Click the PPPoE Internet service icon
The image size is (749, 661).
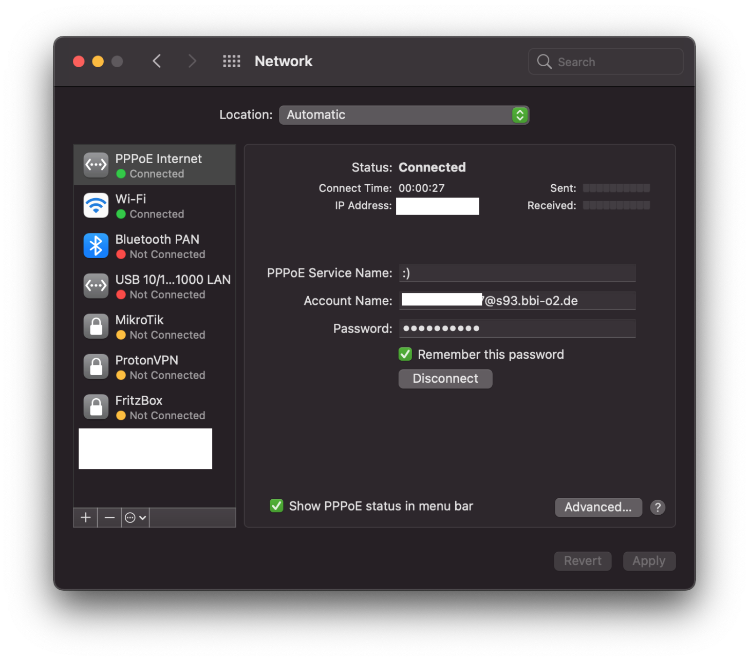pos(96,165)
